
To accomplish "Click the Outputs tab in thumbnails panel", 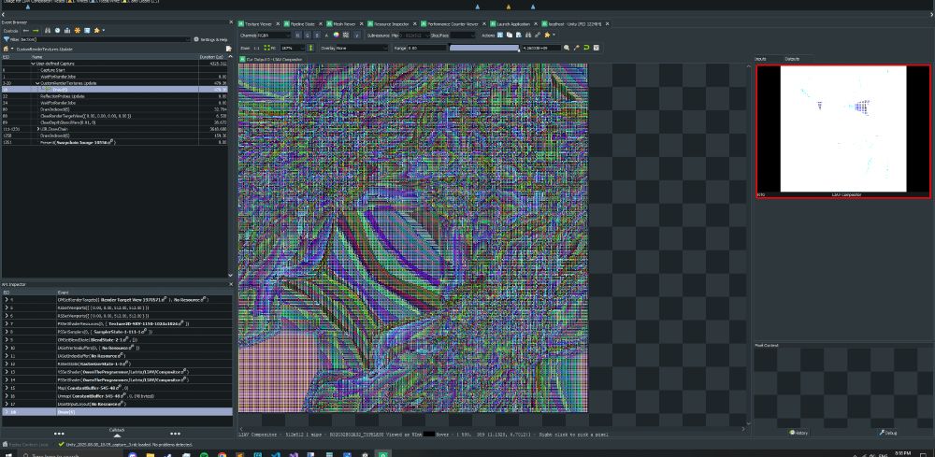I will coord(792,59).
